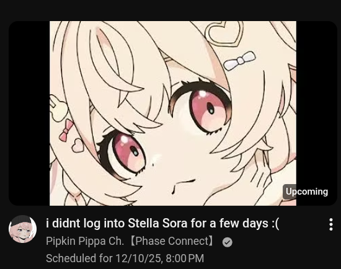Click the pink ribbon bow in thumbnail
Image resolution: width=341 pixels, height=269 pixels.
point(66,131)
